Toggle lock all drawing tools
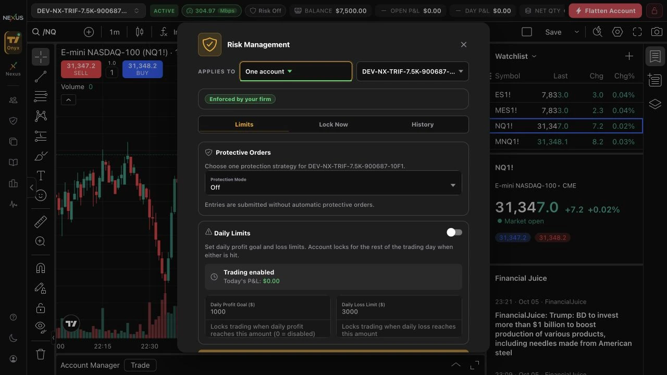Viewport: 667px width, 375px height. [x=41, y=308]
